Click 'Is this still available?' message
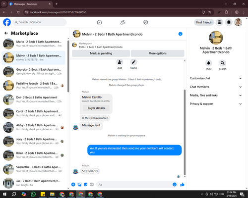 coord(95,118)
